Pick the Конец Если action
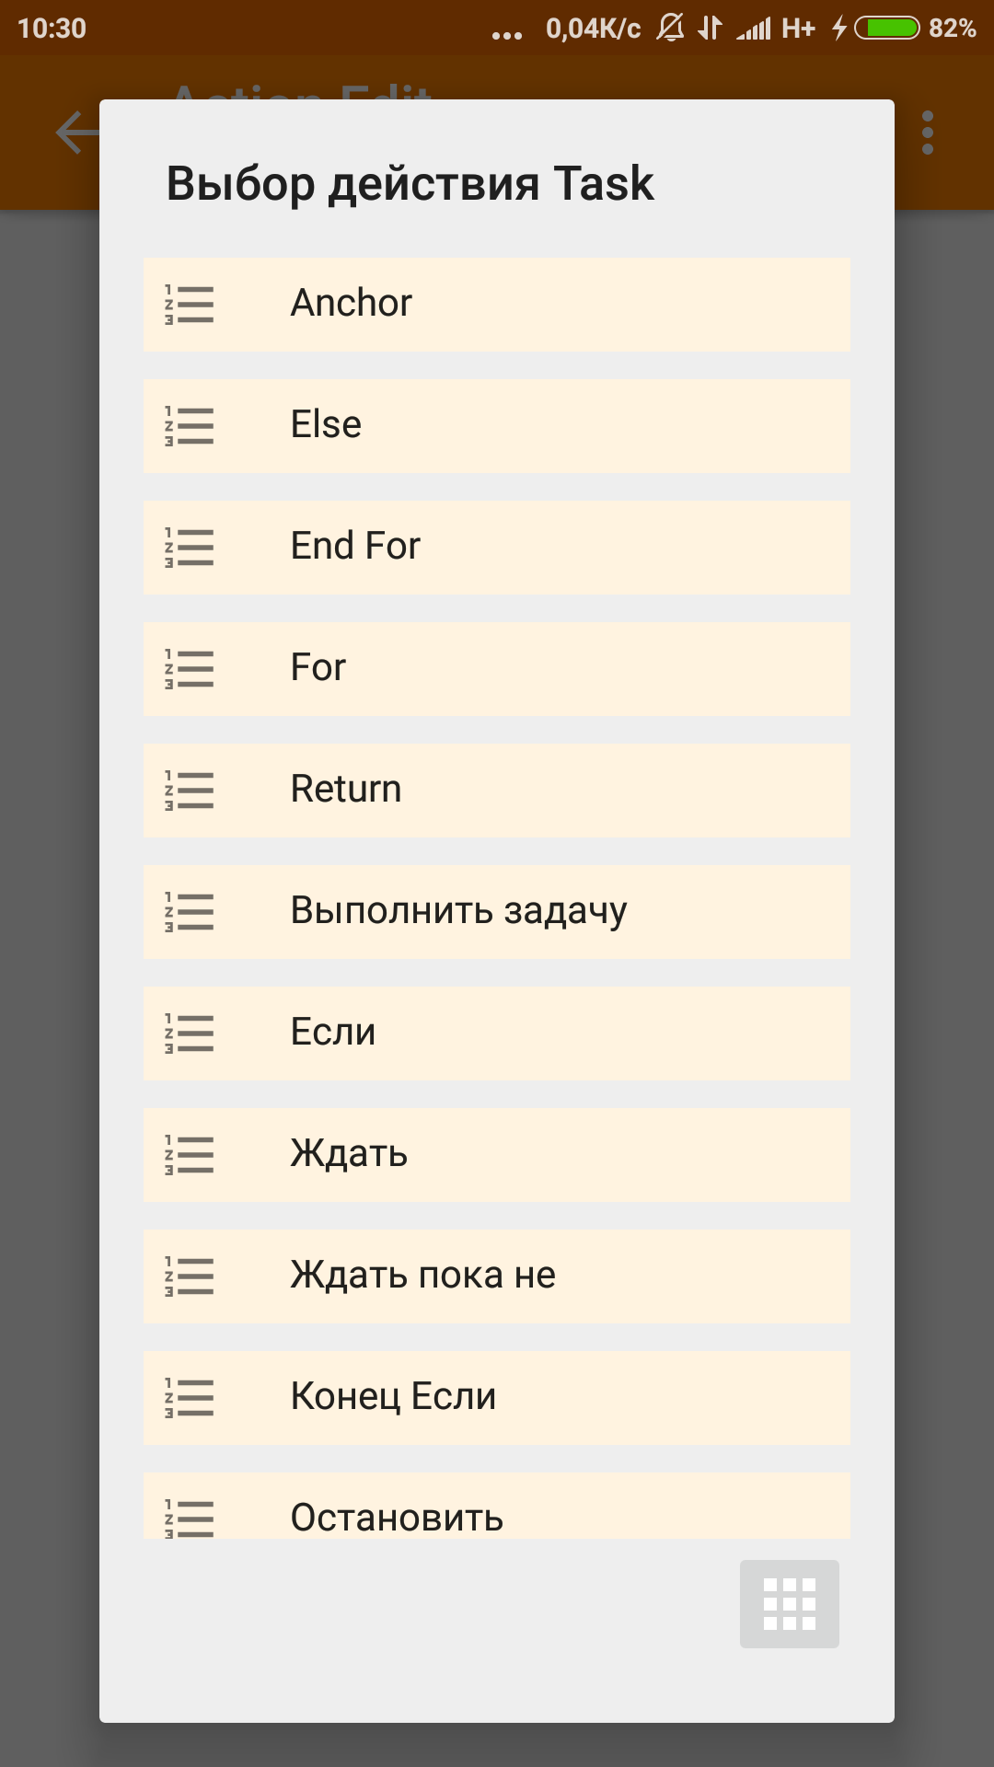Image resolution: width=994 pixels, height=1767 pixels. (497, 1398)
